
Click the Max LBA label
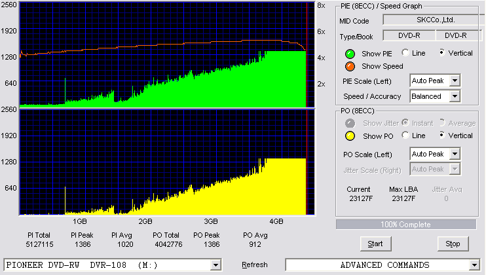pyautogui.click(x=403, y=189)
